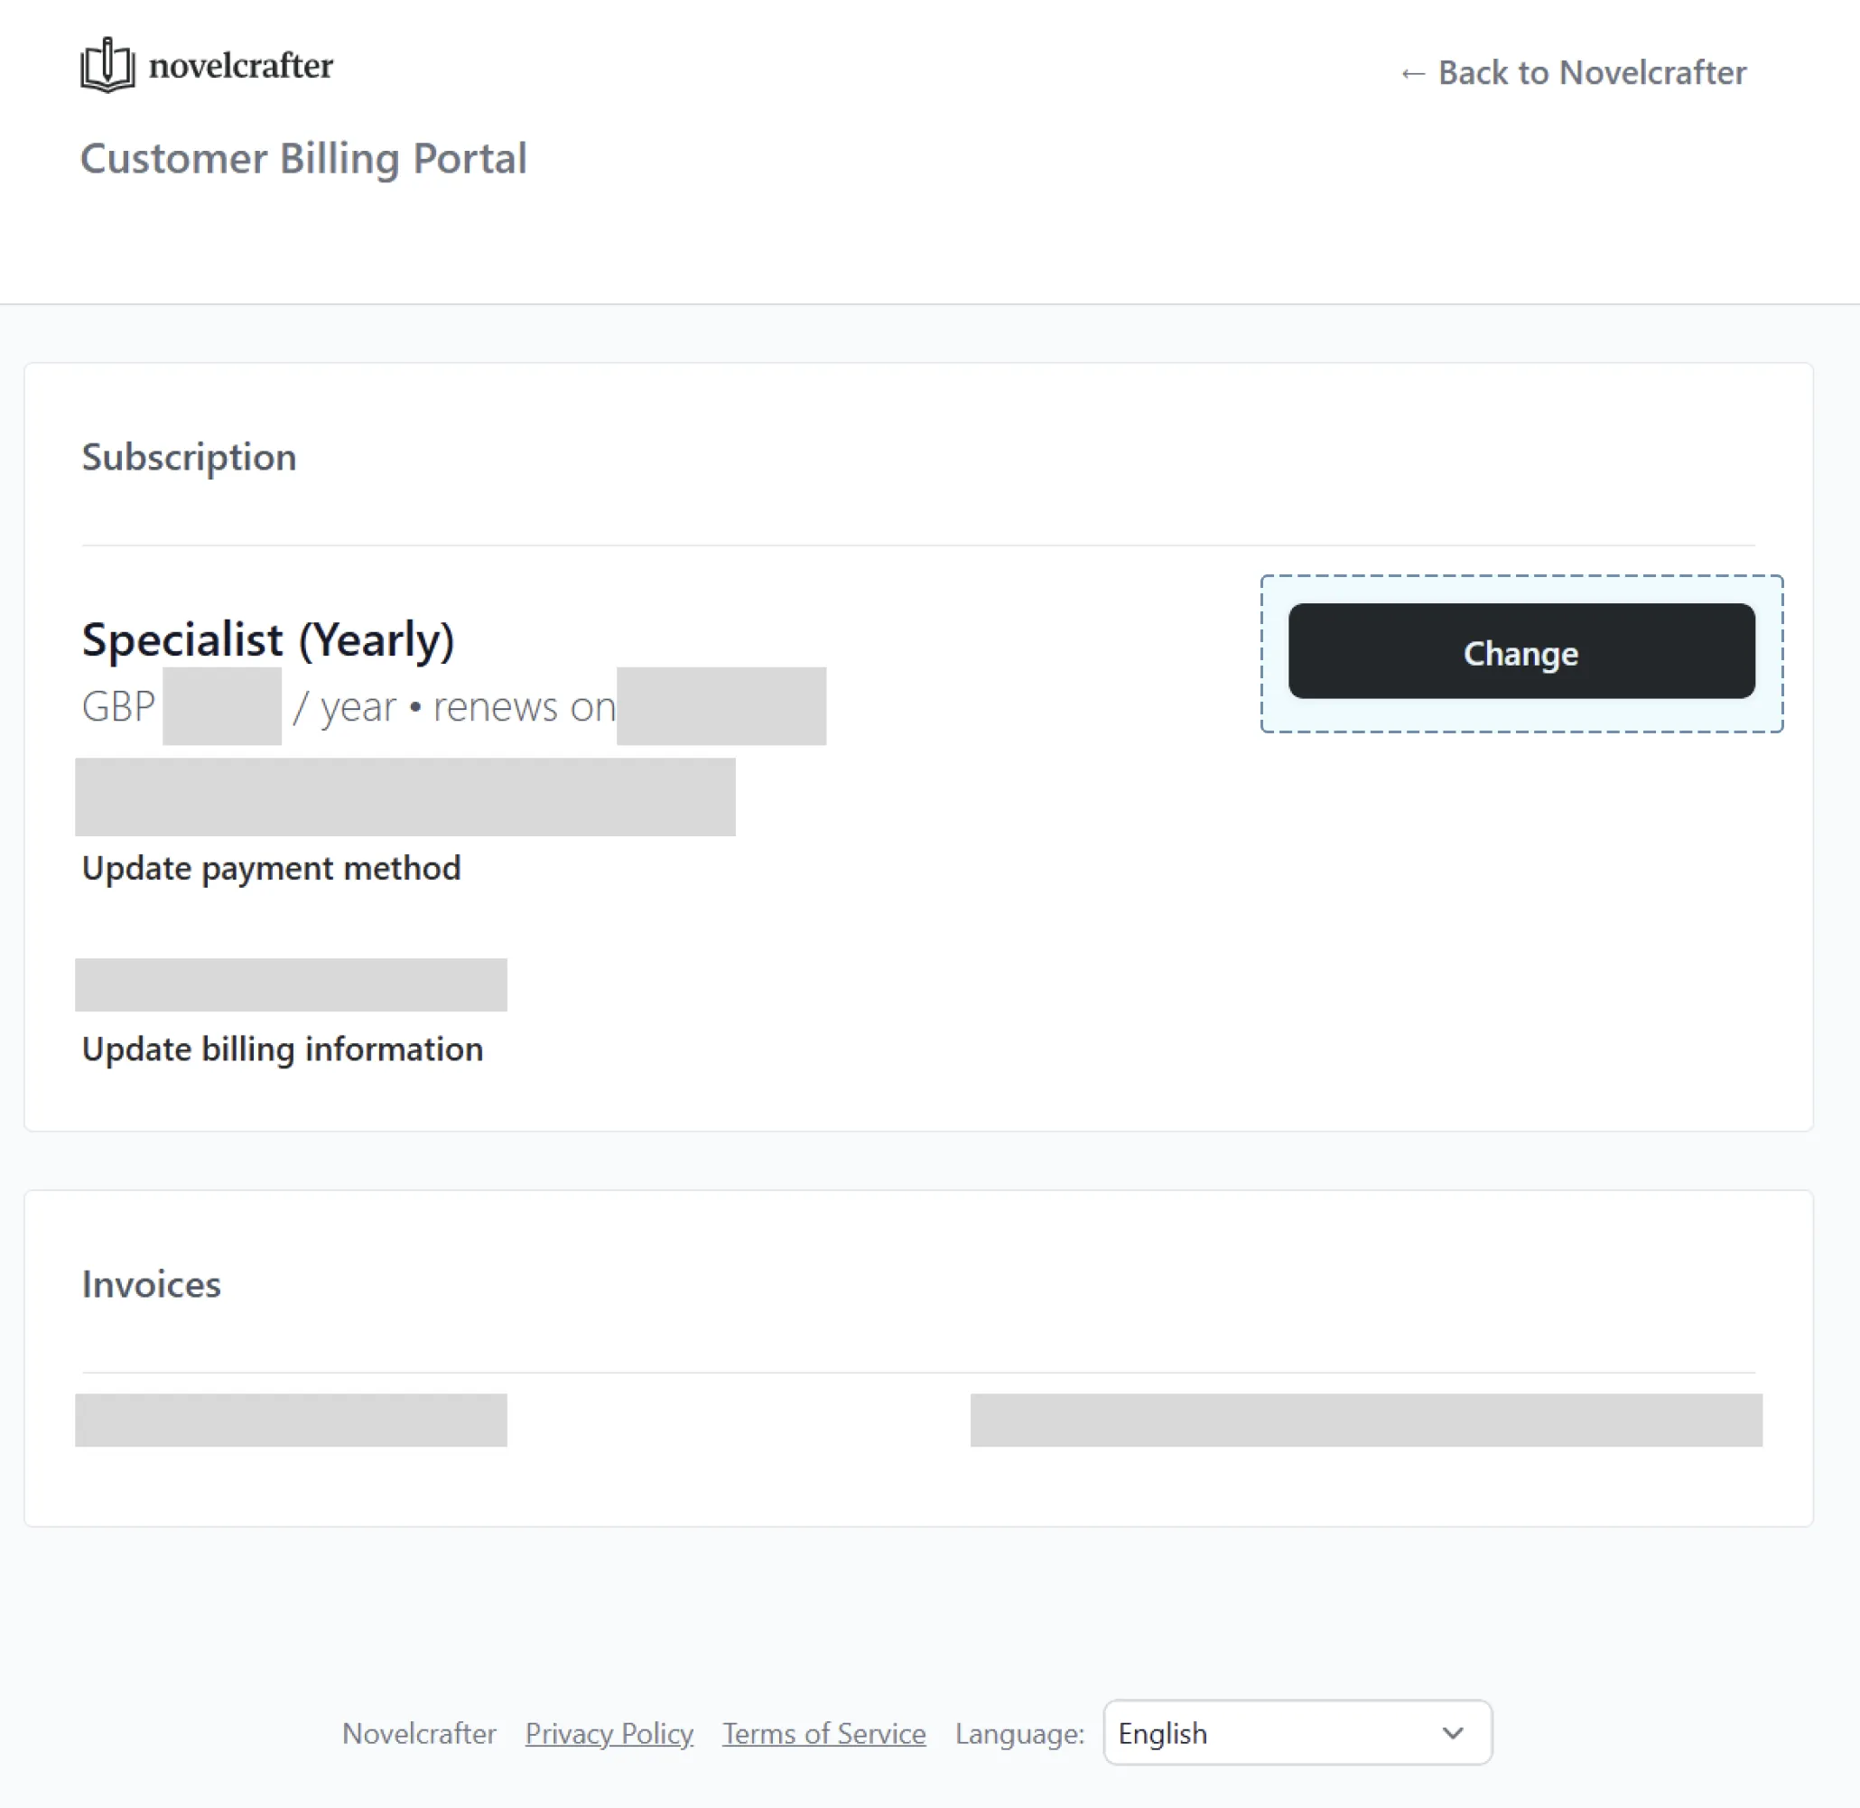Select the dashed highlighted Change plan area
Image resolution: width=1860 pixels, height=1808 pixels.
1521,652
